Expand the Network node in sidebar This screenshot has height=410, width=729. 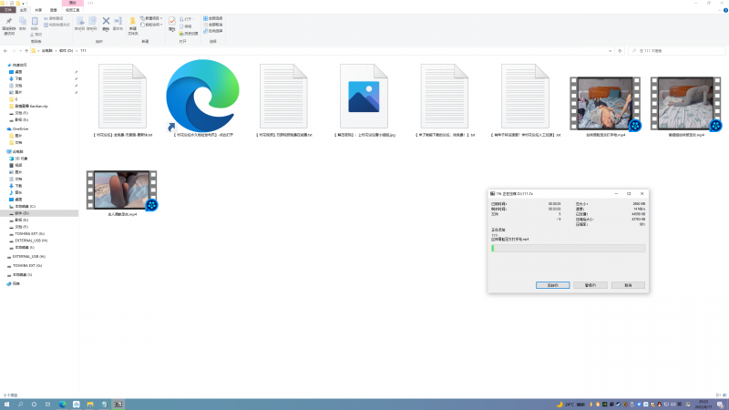tap(6, 283)
